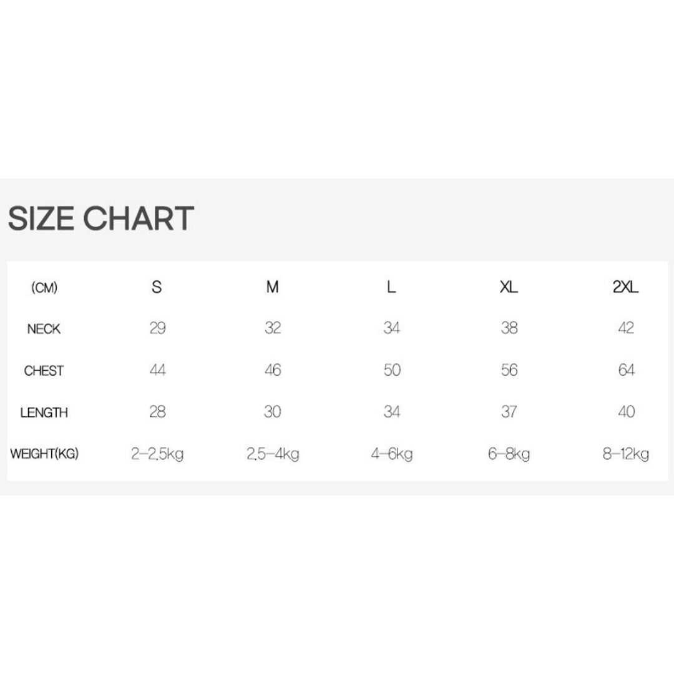Screen dimensions: 674x674
Task: Click length value 28 for size S
Action: [x=157, y=412]
